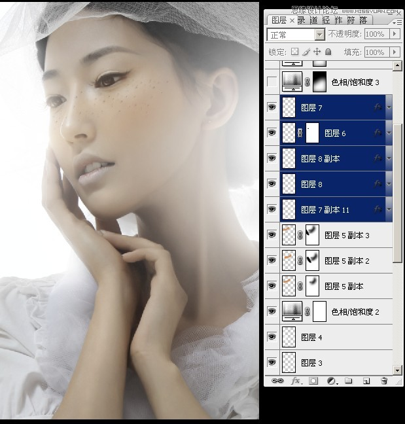Screen dimensions: 405x424
Task: Open the layer style fx menu
Action: pos(295,381)
